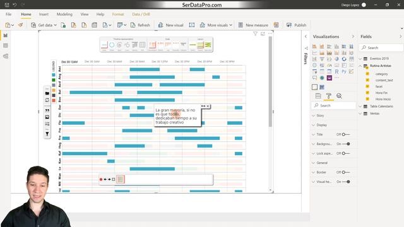Toggle the Lock aspect switch
The height and width of the screenshot is (227, 404).
click(x=346, y=153)
